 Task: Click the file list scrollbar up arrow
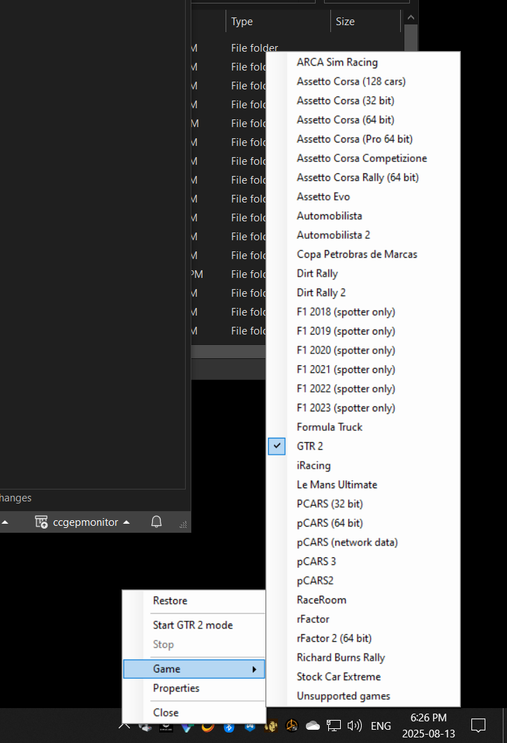[411, 17]
